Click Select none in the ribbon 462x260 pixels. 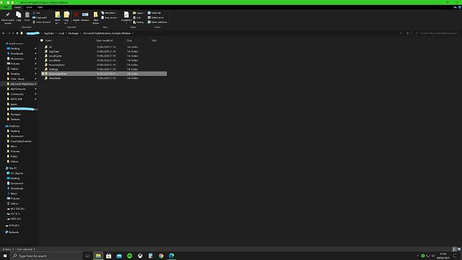pyautogui.click(x=155, y=17)
